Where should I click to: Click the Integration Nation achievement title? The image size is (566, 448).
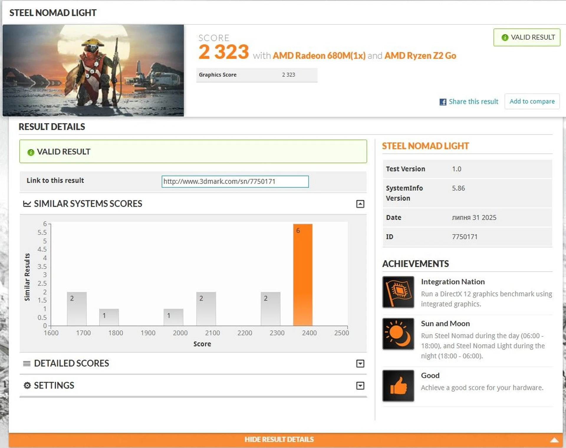tap(453, 282)
